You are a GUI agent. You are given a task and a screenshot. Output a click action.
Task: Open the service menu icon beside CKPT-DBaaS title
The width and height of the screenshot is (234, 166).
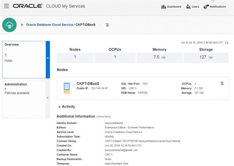coord(107,25)
